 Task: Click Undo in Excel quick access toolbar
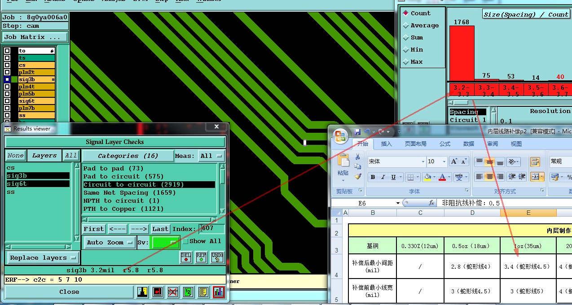pyautogui.click(x=367, y=132)
